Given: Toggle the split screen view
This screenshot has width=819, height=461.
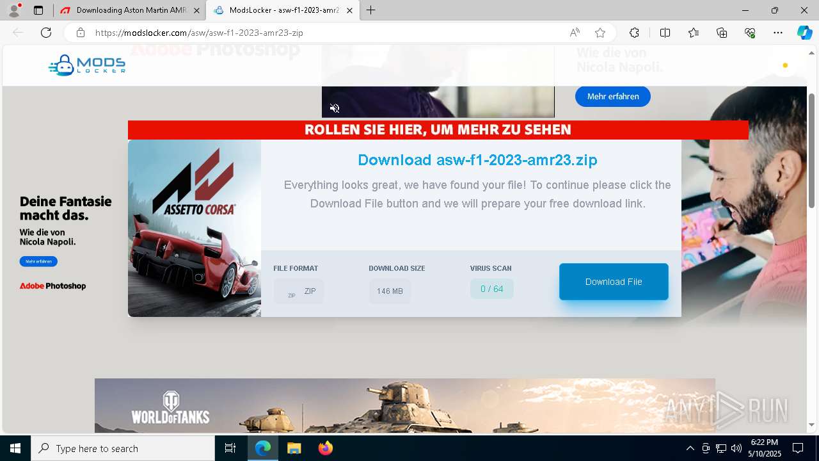Looking at the screenshot, I should [x=665, y=33].
